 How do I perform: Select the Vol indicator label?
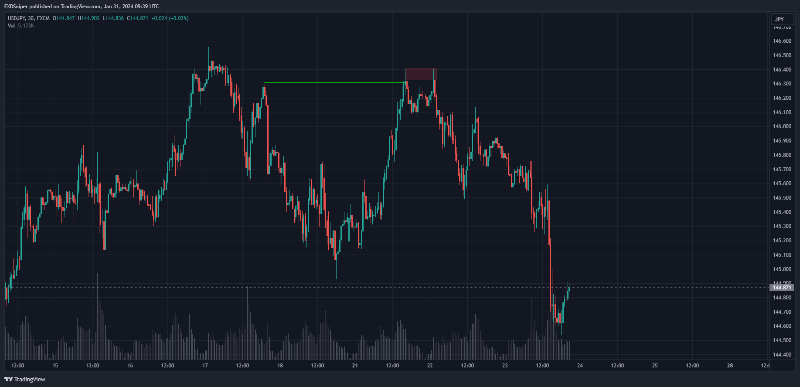(x=11, y=26)
